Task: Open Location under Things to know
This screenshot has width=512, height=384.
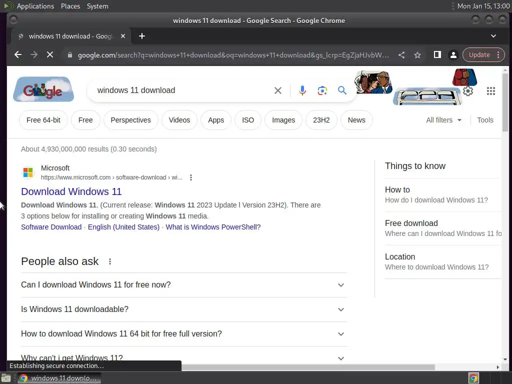Action: [x=442, y=261]
